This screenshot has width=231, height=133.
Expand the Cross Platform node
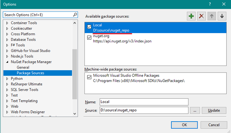pyautogui.click(x=7, y=34)
